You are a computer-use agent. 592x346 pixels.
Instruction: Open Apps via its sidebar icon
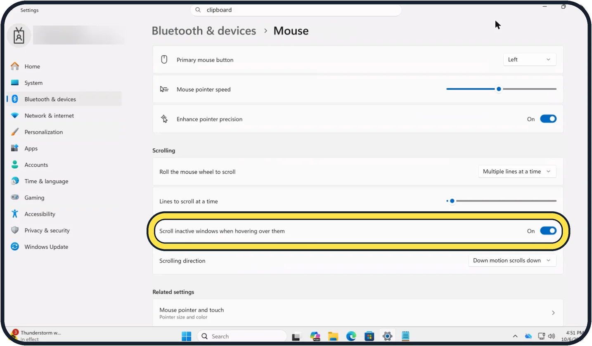(x=15, y=148)
